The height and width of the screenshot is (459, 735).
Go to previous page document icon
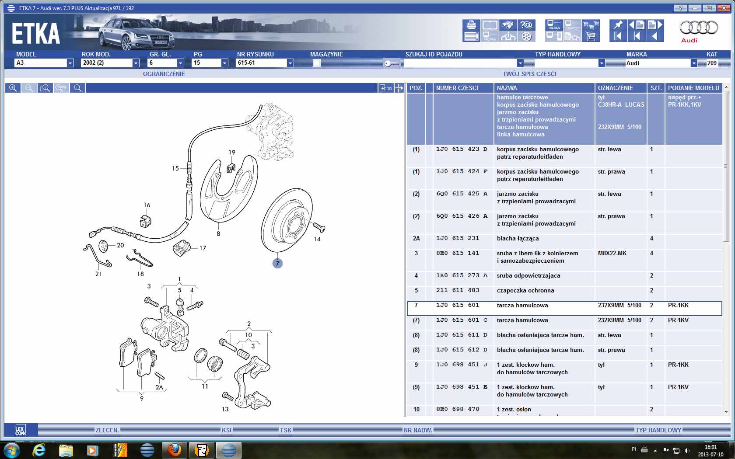point(637,25)
